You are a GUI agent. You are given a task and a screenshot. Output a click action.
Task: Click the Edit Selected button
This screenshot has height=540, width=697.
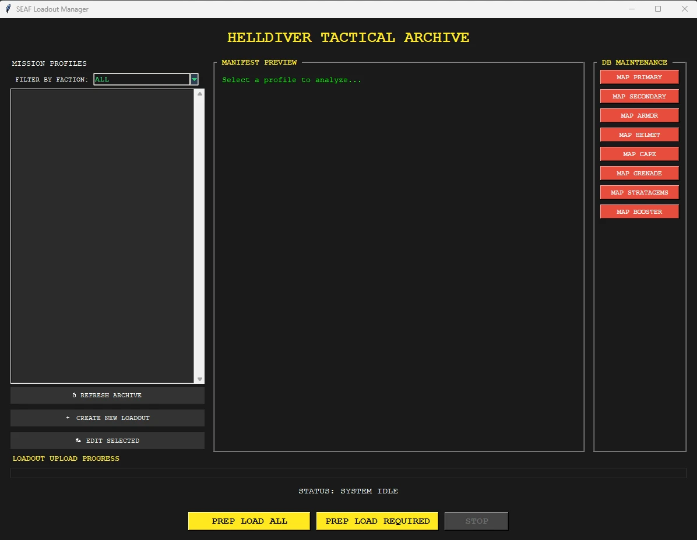coord(108,440)
